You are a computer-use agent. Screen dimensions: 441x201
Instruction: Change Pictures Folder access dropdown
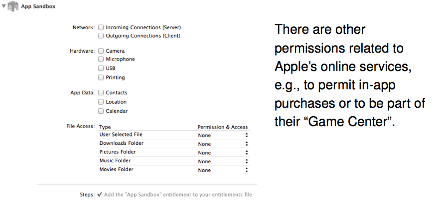tap(223, 153)
